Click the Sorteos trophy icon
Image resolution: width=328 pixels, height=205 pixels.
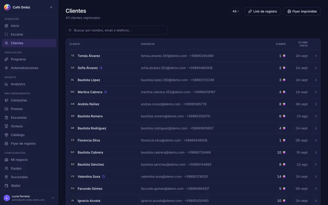click(6, 126)
